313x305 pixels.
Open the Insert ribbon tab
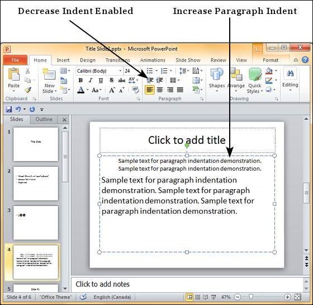click(x=63, y=60)
